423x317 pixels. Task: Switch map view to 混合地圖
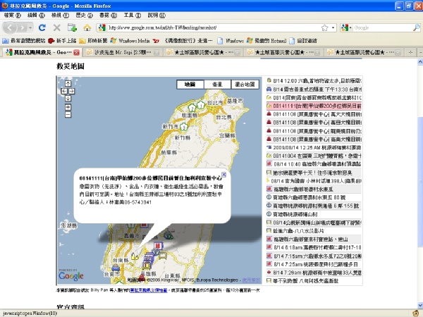coord(245,85)
